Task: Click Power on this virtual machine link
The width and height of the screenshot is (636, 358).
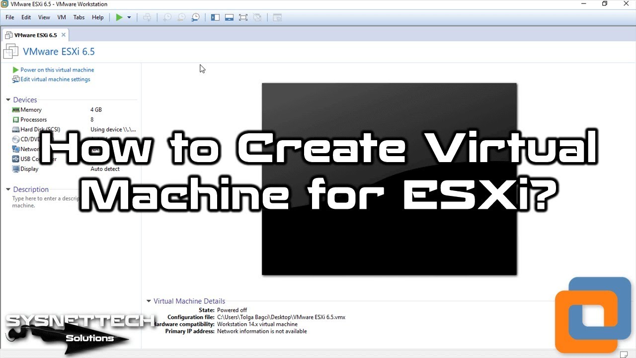Action: 57,70
